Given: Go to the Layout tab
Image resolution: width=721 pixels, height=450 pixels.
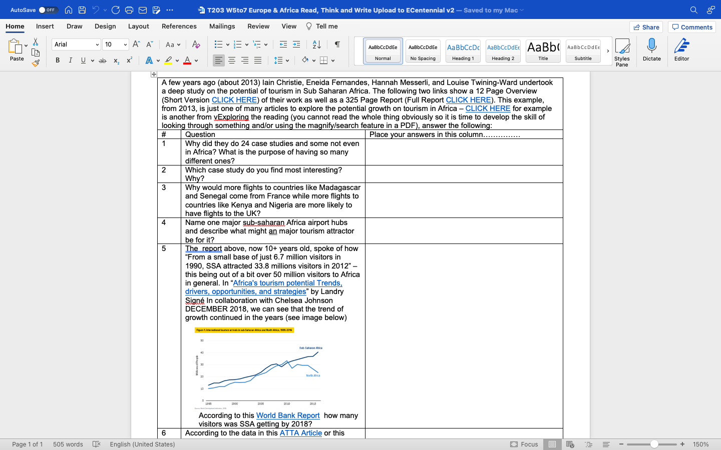Looking at the screenshot, I should (x=139, y=26).
